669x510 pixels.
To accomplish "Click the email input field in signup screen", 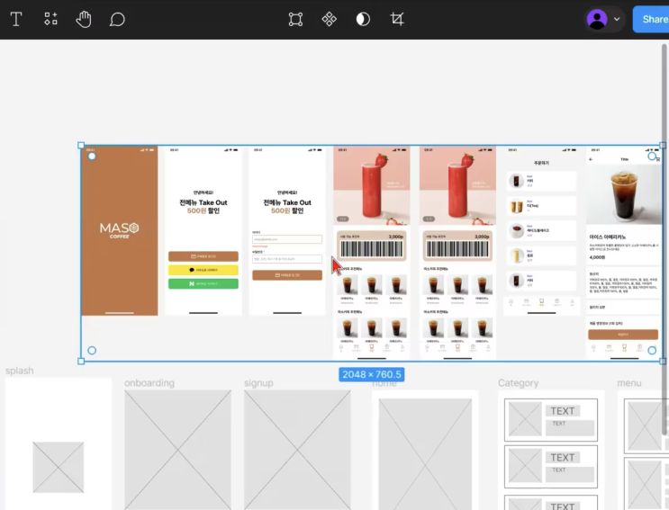I will point(287,239).
